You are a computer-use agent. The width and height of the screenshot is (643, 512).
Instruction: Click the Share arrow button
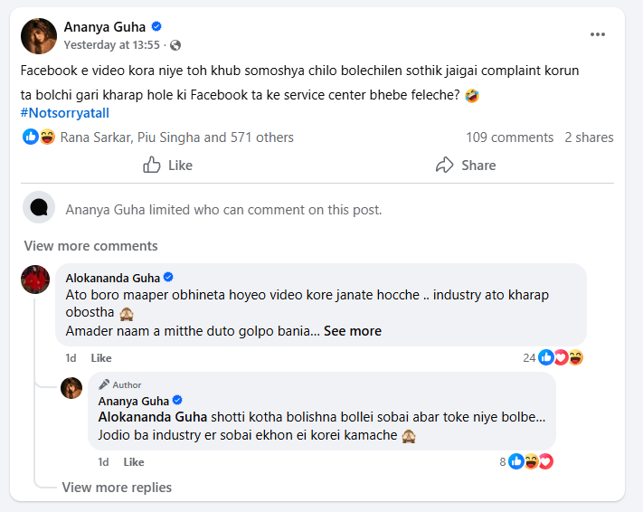[465, 165]
